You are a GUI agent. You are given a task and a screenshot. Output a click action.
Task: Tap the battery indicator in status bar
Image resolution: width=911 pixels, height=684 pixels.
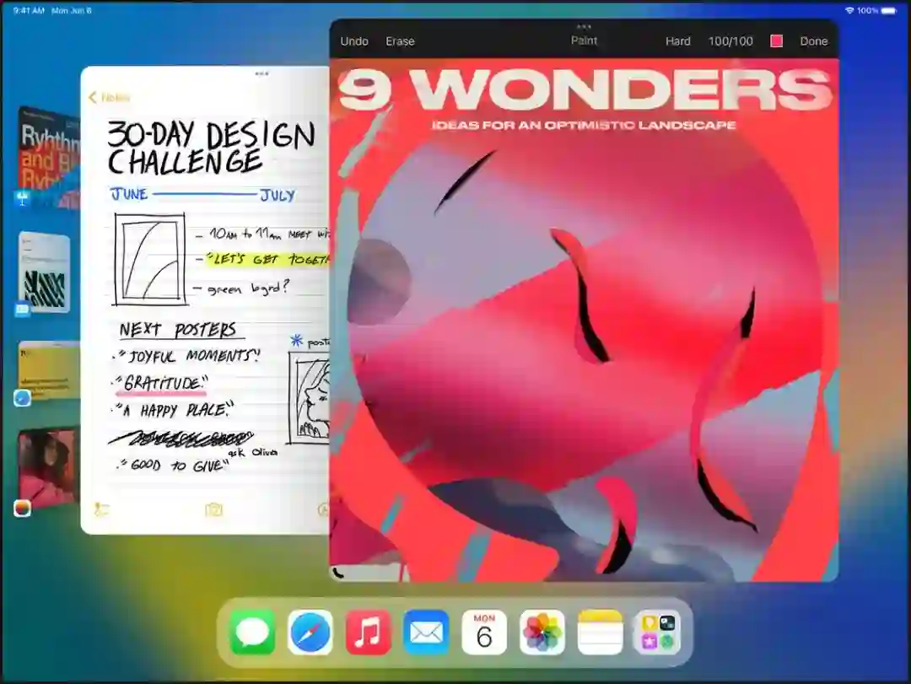point(889,10)
